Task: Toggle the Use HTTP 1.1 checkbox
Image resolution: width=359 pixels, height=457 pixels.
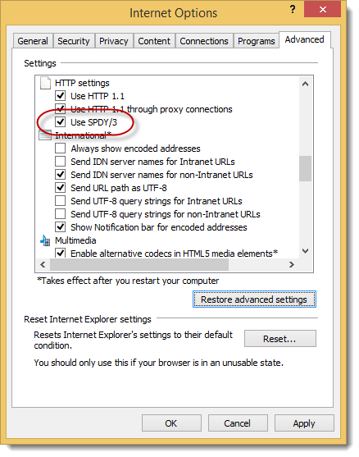Action: [61, 96]
